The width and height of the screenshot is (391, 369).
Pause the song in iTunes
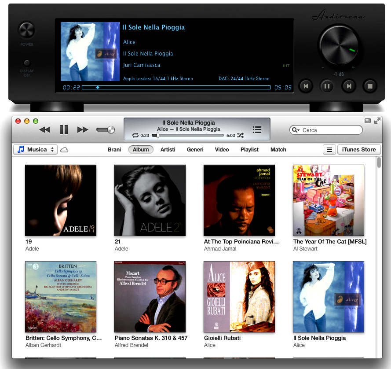tap(64, 130)
